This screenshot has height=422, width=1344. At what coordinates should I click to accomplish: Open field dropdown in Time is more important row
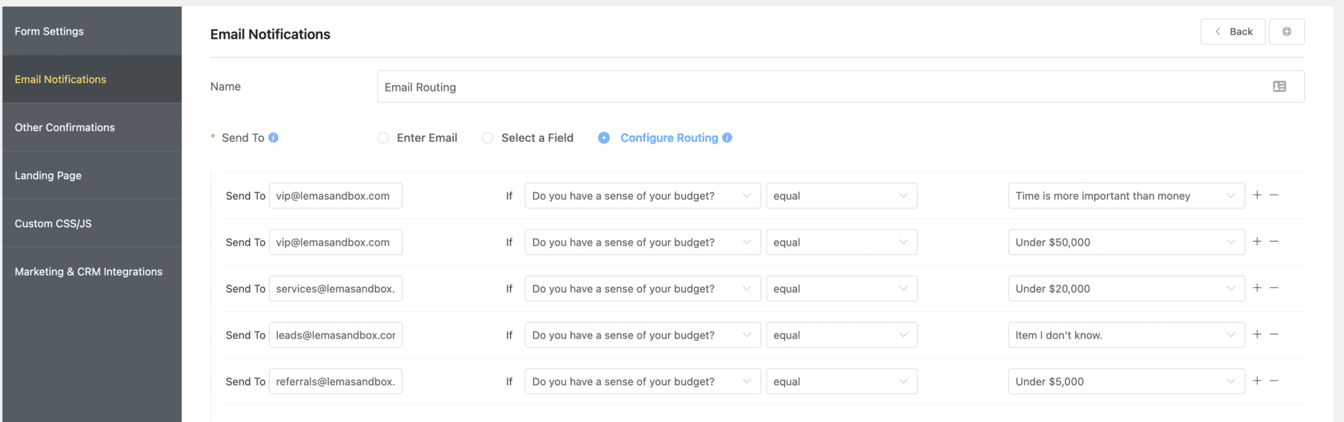642,196
